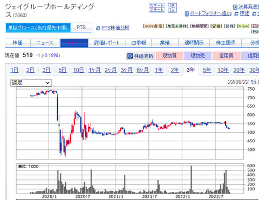Select the 6ヶ月 chart period

coord(142,70)
